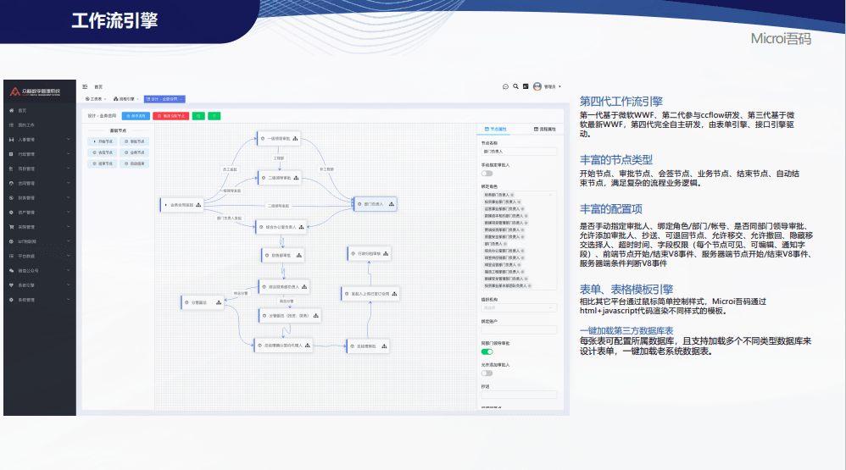This screenshot has height=470, width=846.
Task: Select the 结束节点 palette item
Action: point(103,163)
